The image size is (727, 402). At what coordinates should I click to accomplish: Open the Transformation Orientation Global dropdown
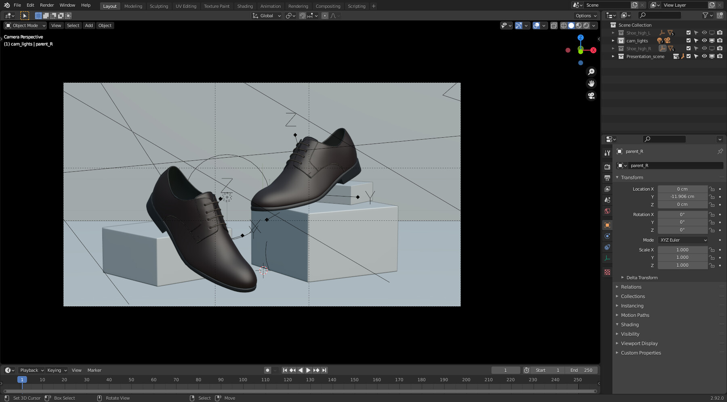coord(266,15)
